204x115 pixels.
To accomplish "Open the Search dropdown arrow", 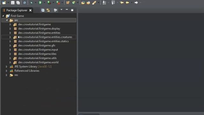I will tap(98, 3).
